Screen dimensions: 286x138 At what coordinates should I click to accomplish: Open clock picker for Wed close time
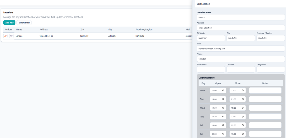coord(243,108)
